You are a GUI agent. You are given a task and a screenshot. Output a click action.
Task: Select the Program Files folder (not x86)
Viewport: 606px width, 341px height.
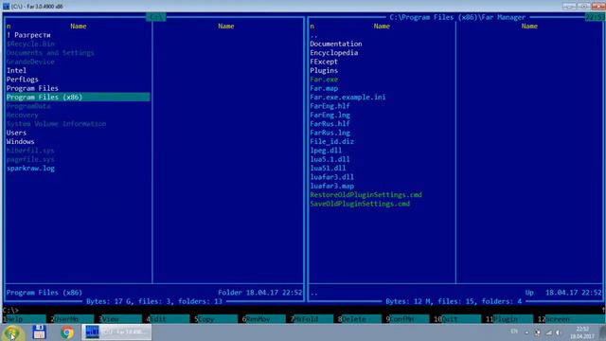(32, 88)
